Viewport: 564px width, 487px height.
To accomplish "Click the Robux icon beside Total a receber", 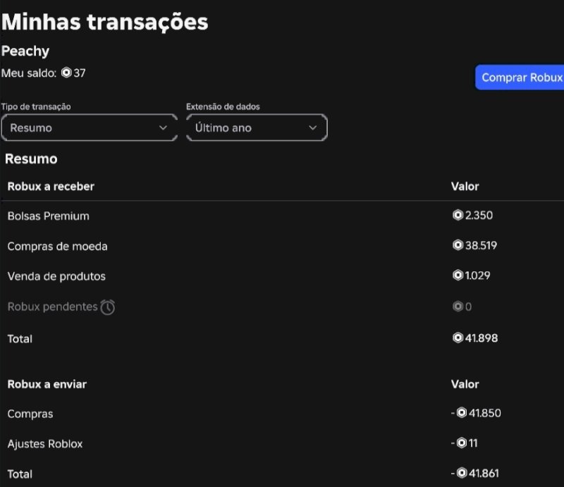I will tap(458, 339).
